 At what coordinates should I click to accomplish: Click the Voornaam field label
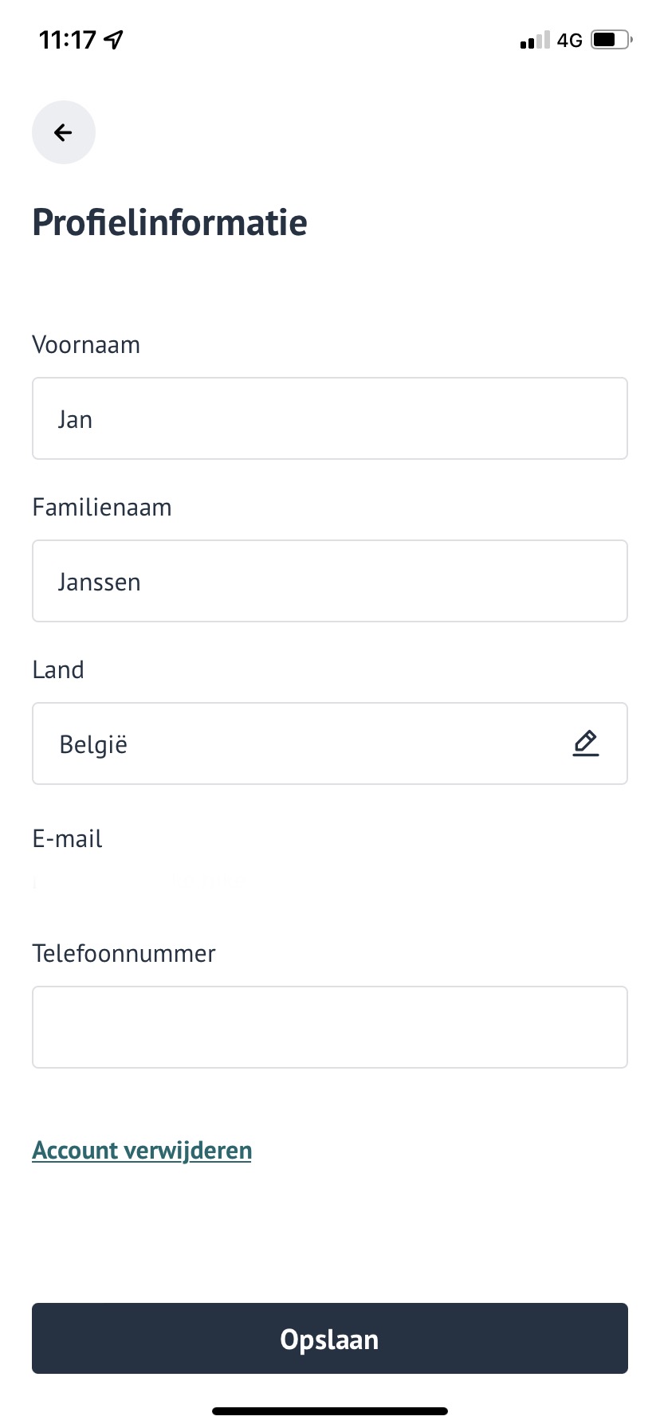point(85,344)
